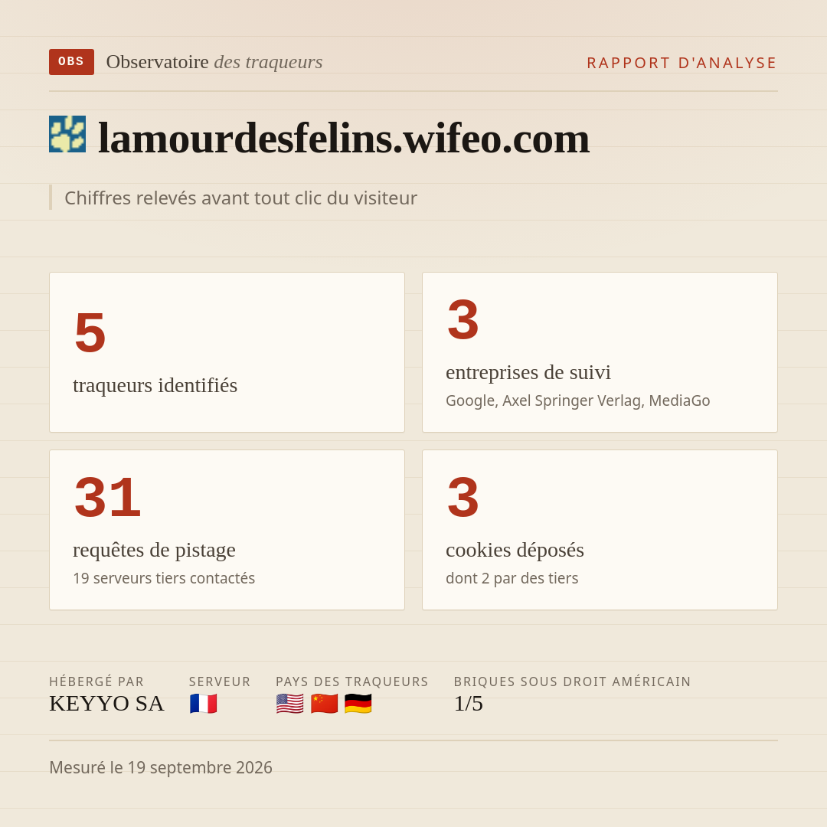
Task: Click the Observatoire des traqueurs title
Action: tap(214, 62)
